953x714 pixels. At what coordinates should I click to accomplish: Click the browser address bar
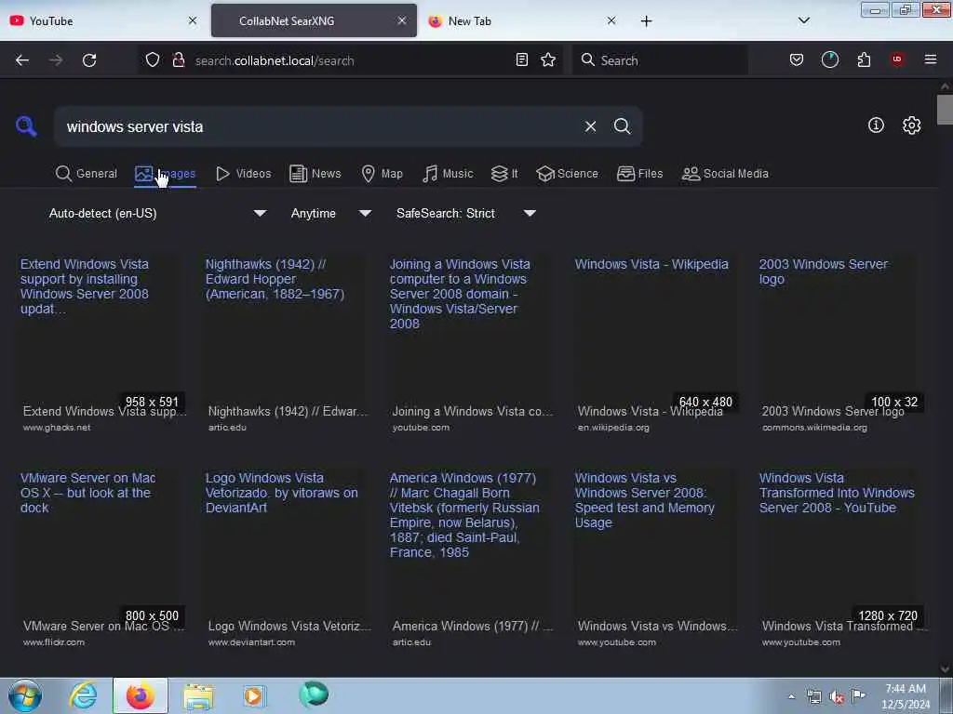350,60
